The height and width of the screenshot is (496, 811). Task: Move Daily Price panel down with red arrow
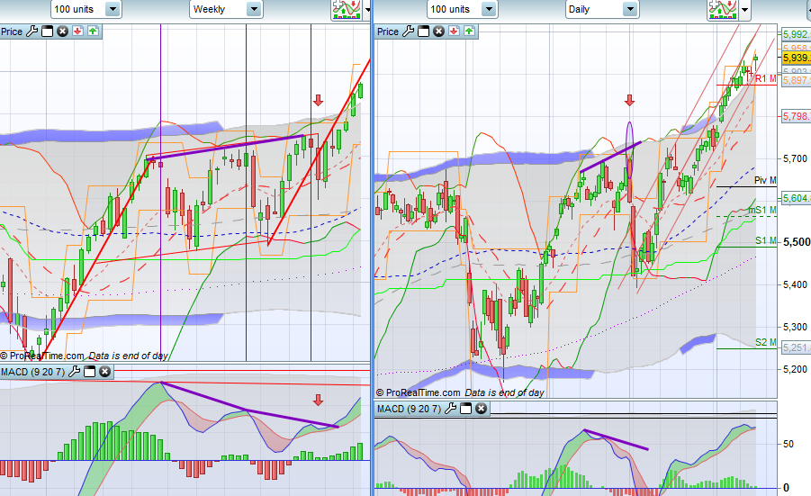coord(454,32)
